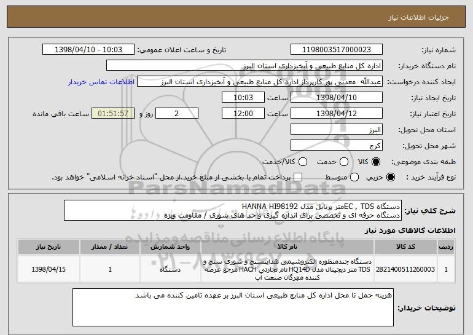Screen dimensions: 473x335
Task: Click the ساعت باقی مانده label
Action: 61,114
